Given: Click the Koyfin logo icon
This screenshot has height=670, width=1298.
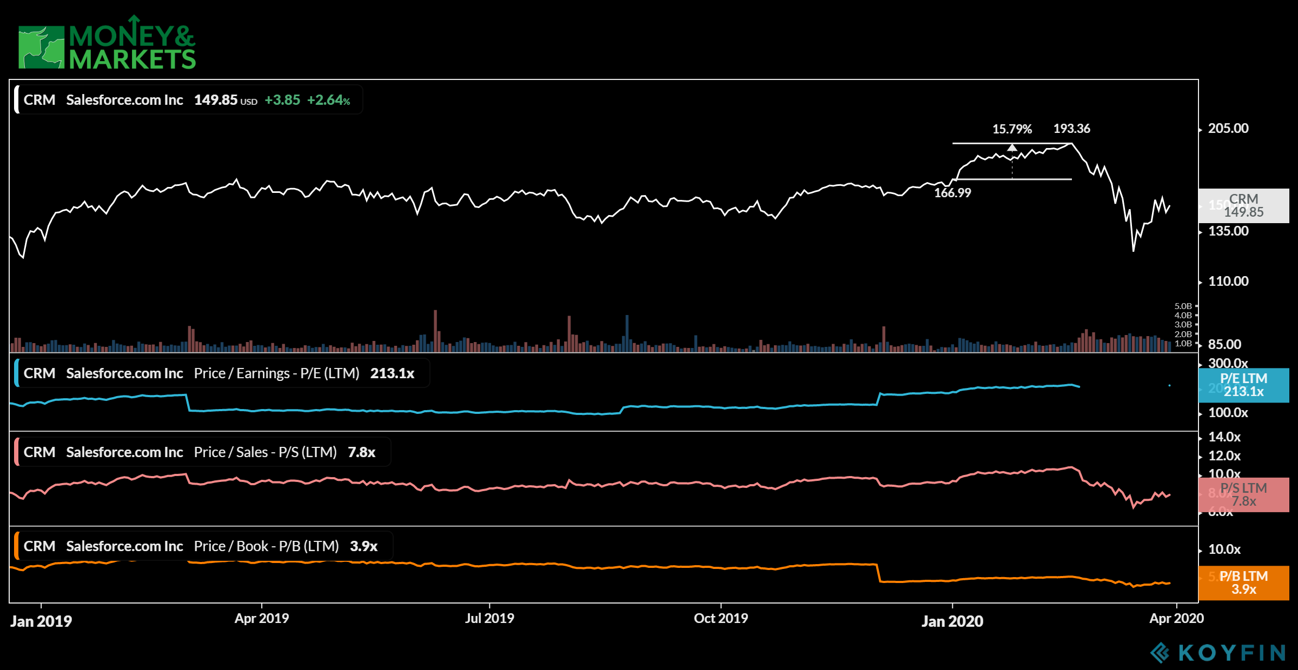Looking at the screenshot, I should click(1160, 653).
